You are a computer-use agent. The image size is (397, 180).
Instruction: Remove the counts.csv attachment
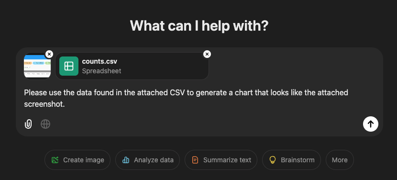pos(207,54)
